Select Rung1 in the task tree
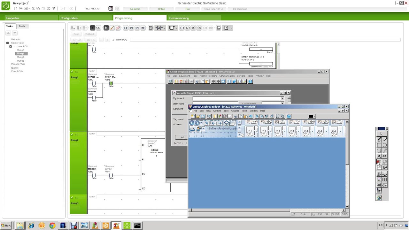 pyautogui.click(x=21, y=54)
